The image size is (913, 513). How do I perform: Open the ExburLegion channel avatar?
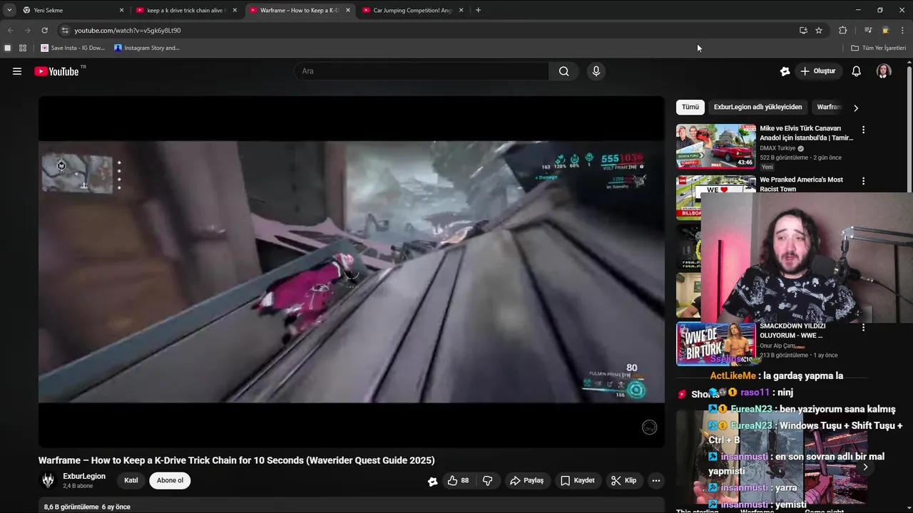pyautogui.click(x=48, y=480)
